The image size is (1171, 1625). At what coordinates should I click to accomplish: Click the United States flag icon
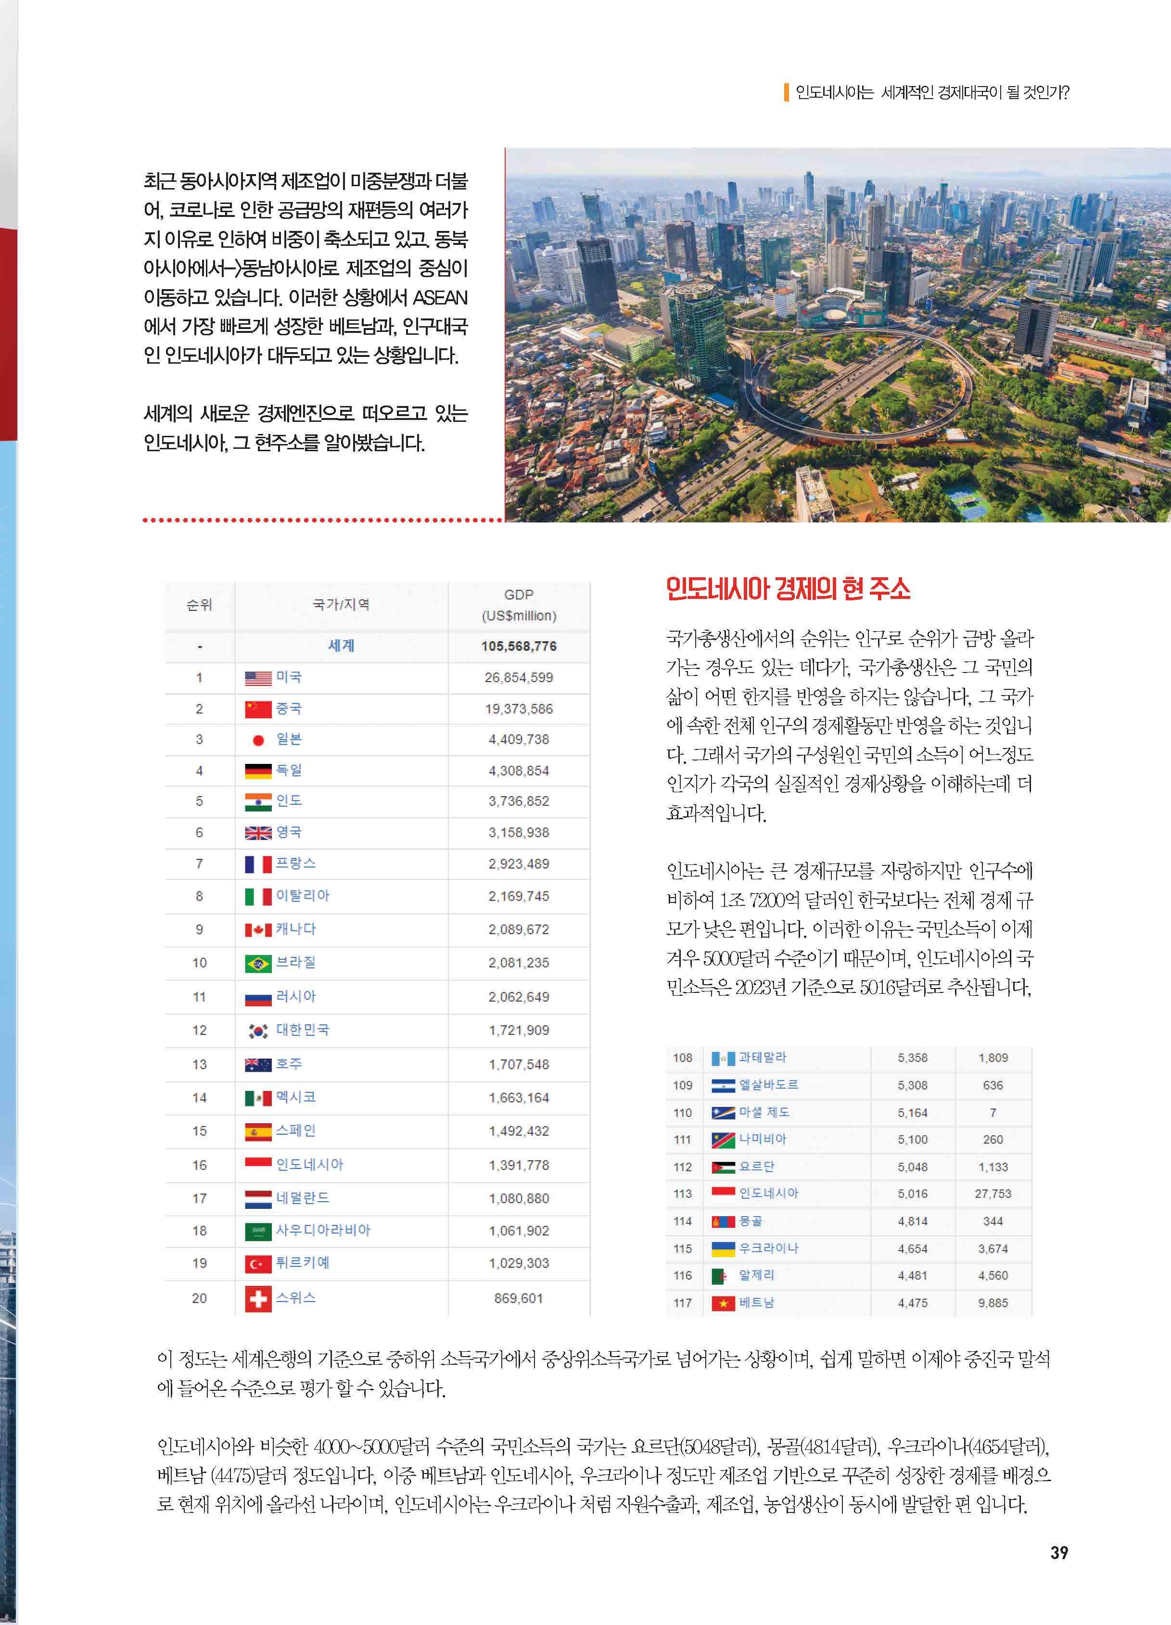click(x=258, y=678)
